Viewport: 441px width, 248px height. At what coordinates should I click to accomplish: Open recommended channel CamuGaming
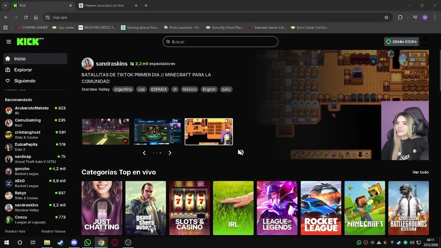point(35,123)
